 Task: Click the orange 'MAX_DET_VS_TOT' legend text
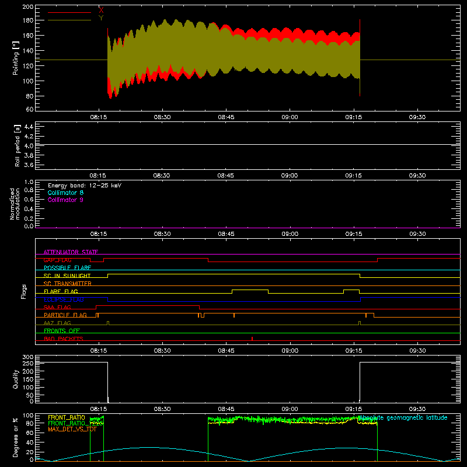click(x=72, y=429)
